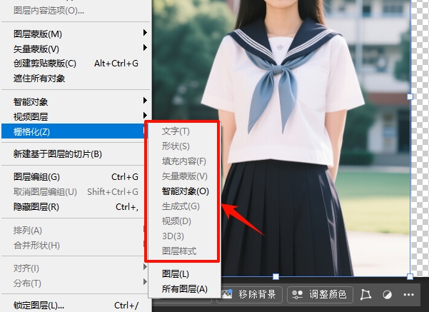Choose 图层编组(G) menu item
Image resolution: width=429 pixels, height=312 pixels.
click(76, 177)
